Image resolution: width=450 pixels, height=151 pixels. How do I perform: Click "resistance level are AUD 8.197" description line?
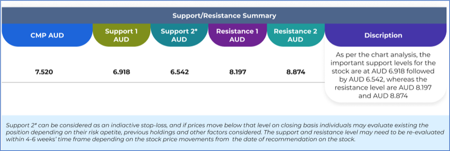383,88
